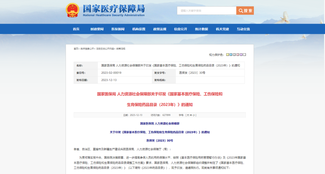Click the visit count 627899
Screen dimensions: 325x174
tap(166, 115)
